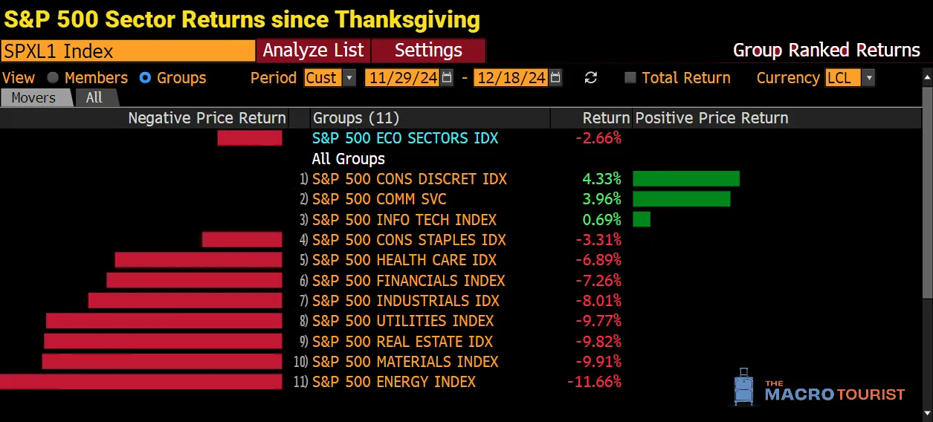Open the Settings button
The height and width of the screenshot is (422, 933).
[428, 51]
